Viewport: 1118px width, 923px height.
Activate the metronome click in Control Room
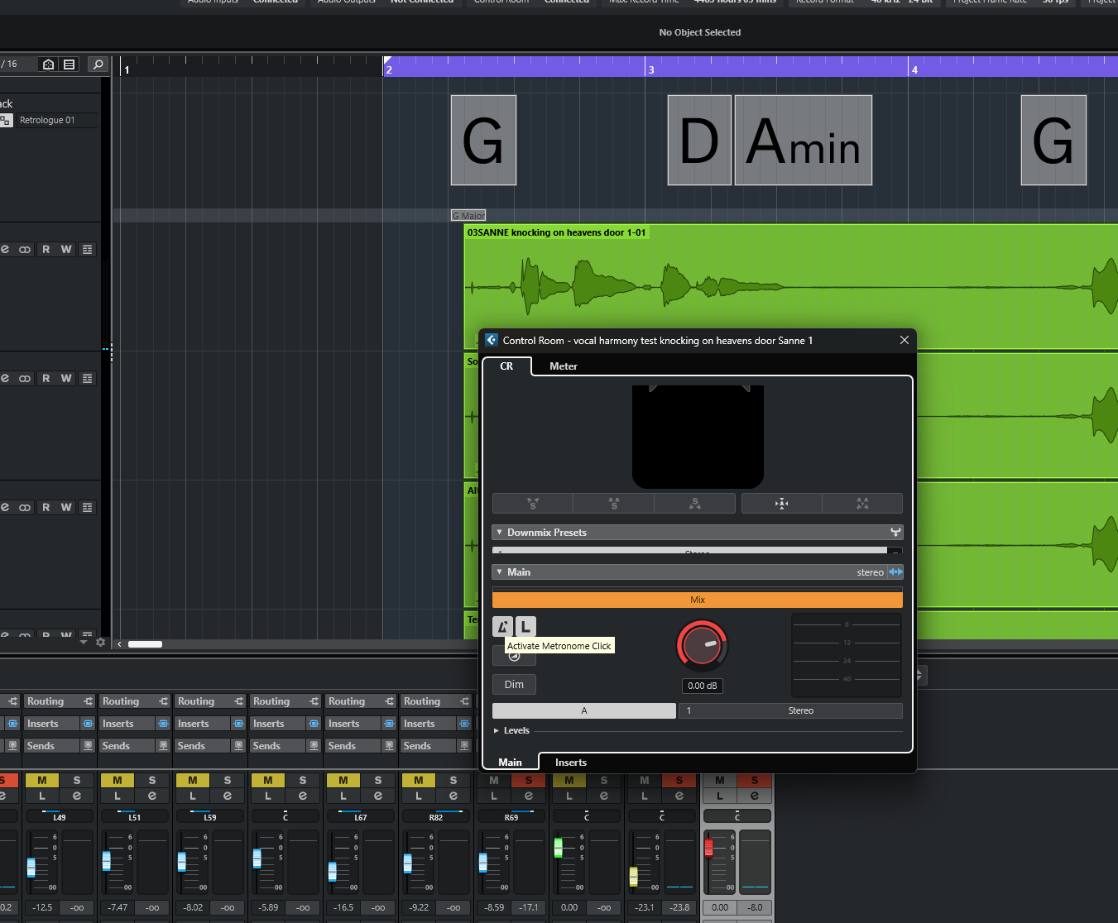[x=502, y=627]
